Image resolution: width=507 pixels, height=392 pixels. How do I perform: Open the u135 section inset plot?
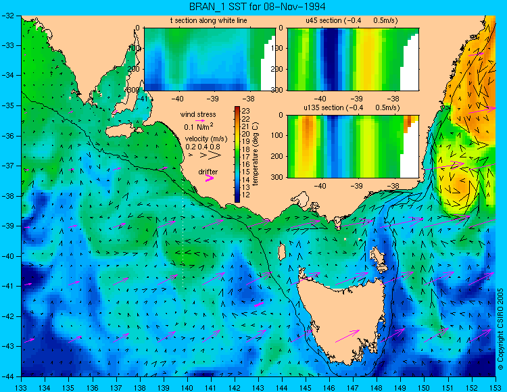pyautogui.click(x=353, y=146)
